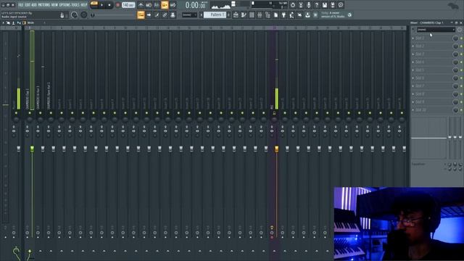Image resolution: width=464 pixels, height=261 pixels.
Task: Open the FILE menu
Action: point(21,5)
